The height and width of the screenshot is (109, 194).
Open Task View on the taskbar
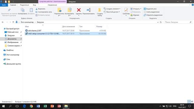tap(17, 106)
